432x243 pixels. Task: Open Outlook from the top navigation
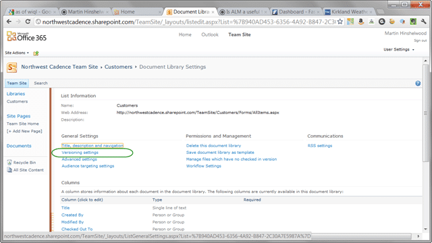(210, 34)
